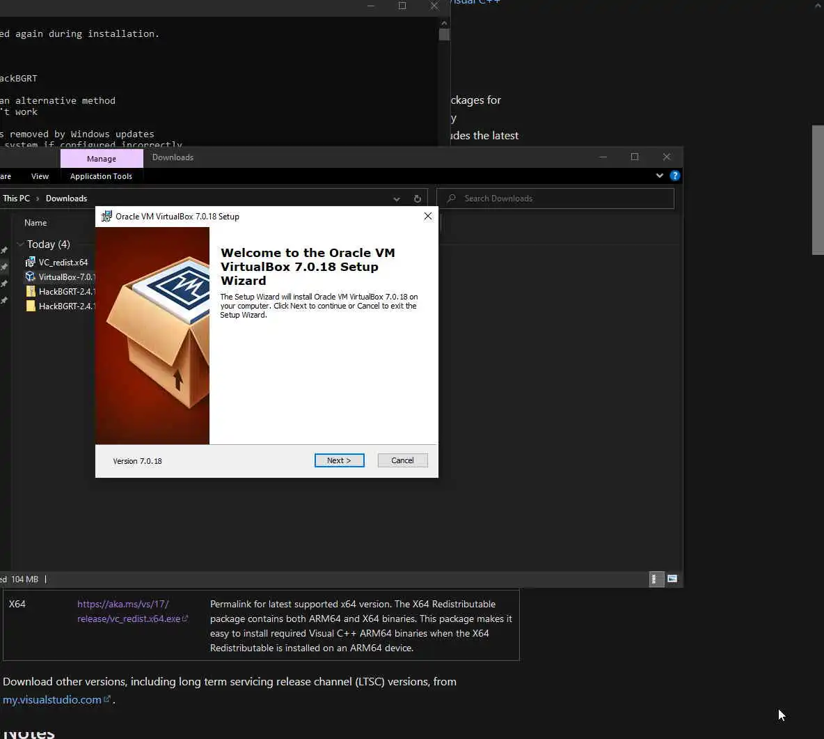Collapse the Today (4) group

20,244
